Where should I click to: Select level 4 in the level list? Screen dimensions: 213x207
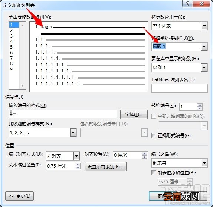pyautogui.click(x=14, y=42)
